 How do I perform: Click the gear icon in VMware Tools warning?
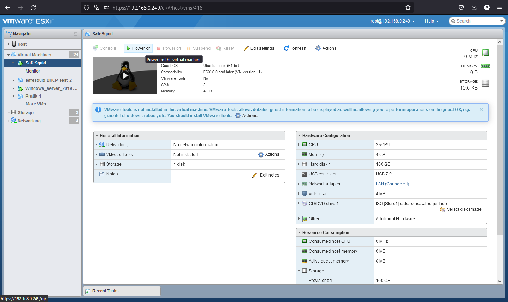coord(238,116)
